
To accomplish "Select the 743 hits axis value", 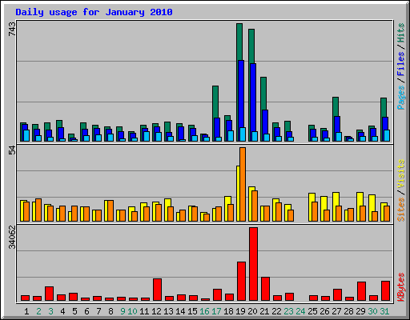I will click(12, 29).
